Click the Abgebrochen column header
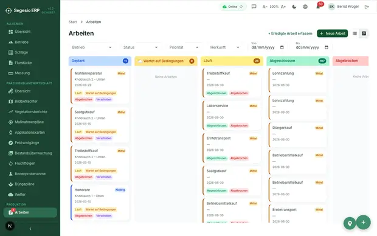Image resolution: width=377 pixels, height=236 pixels. click(x=351, y=61)
